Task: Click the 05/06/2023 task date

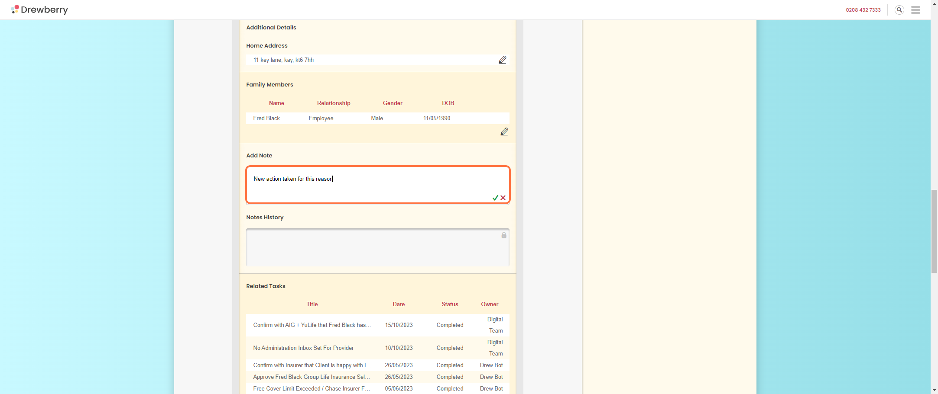Action: pyautogui.click(x=399, y=388)
